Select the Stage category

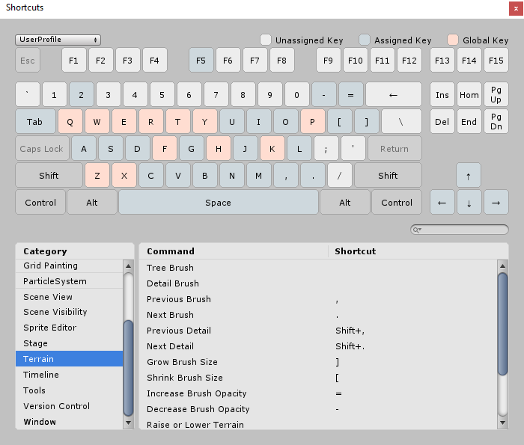pyautogui.click(x=69, y=343)
